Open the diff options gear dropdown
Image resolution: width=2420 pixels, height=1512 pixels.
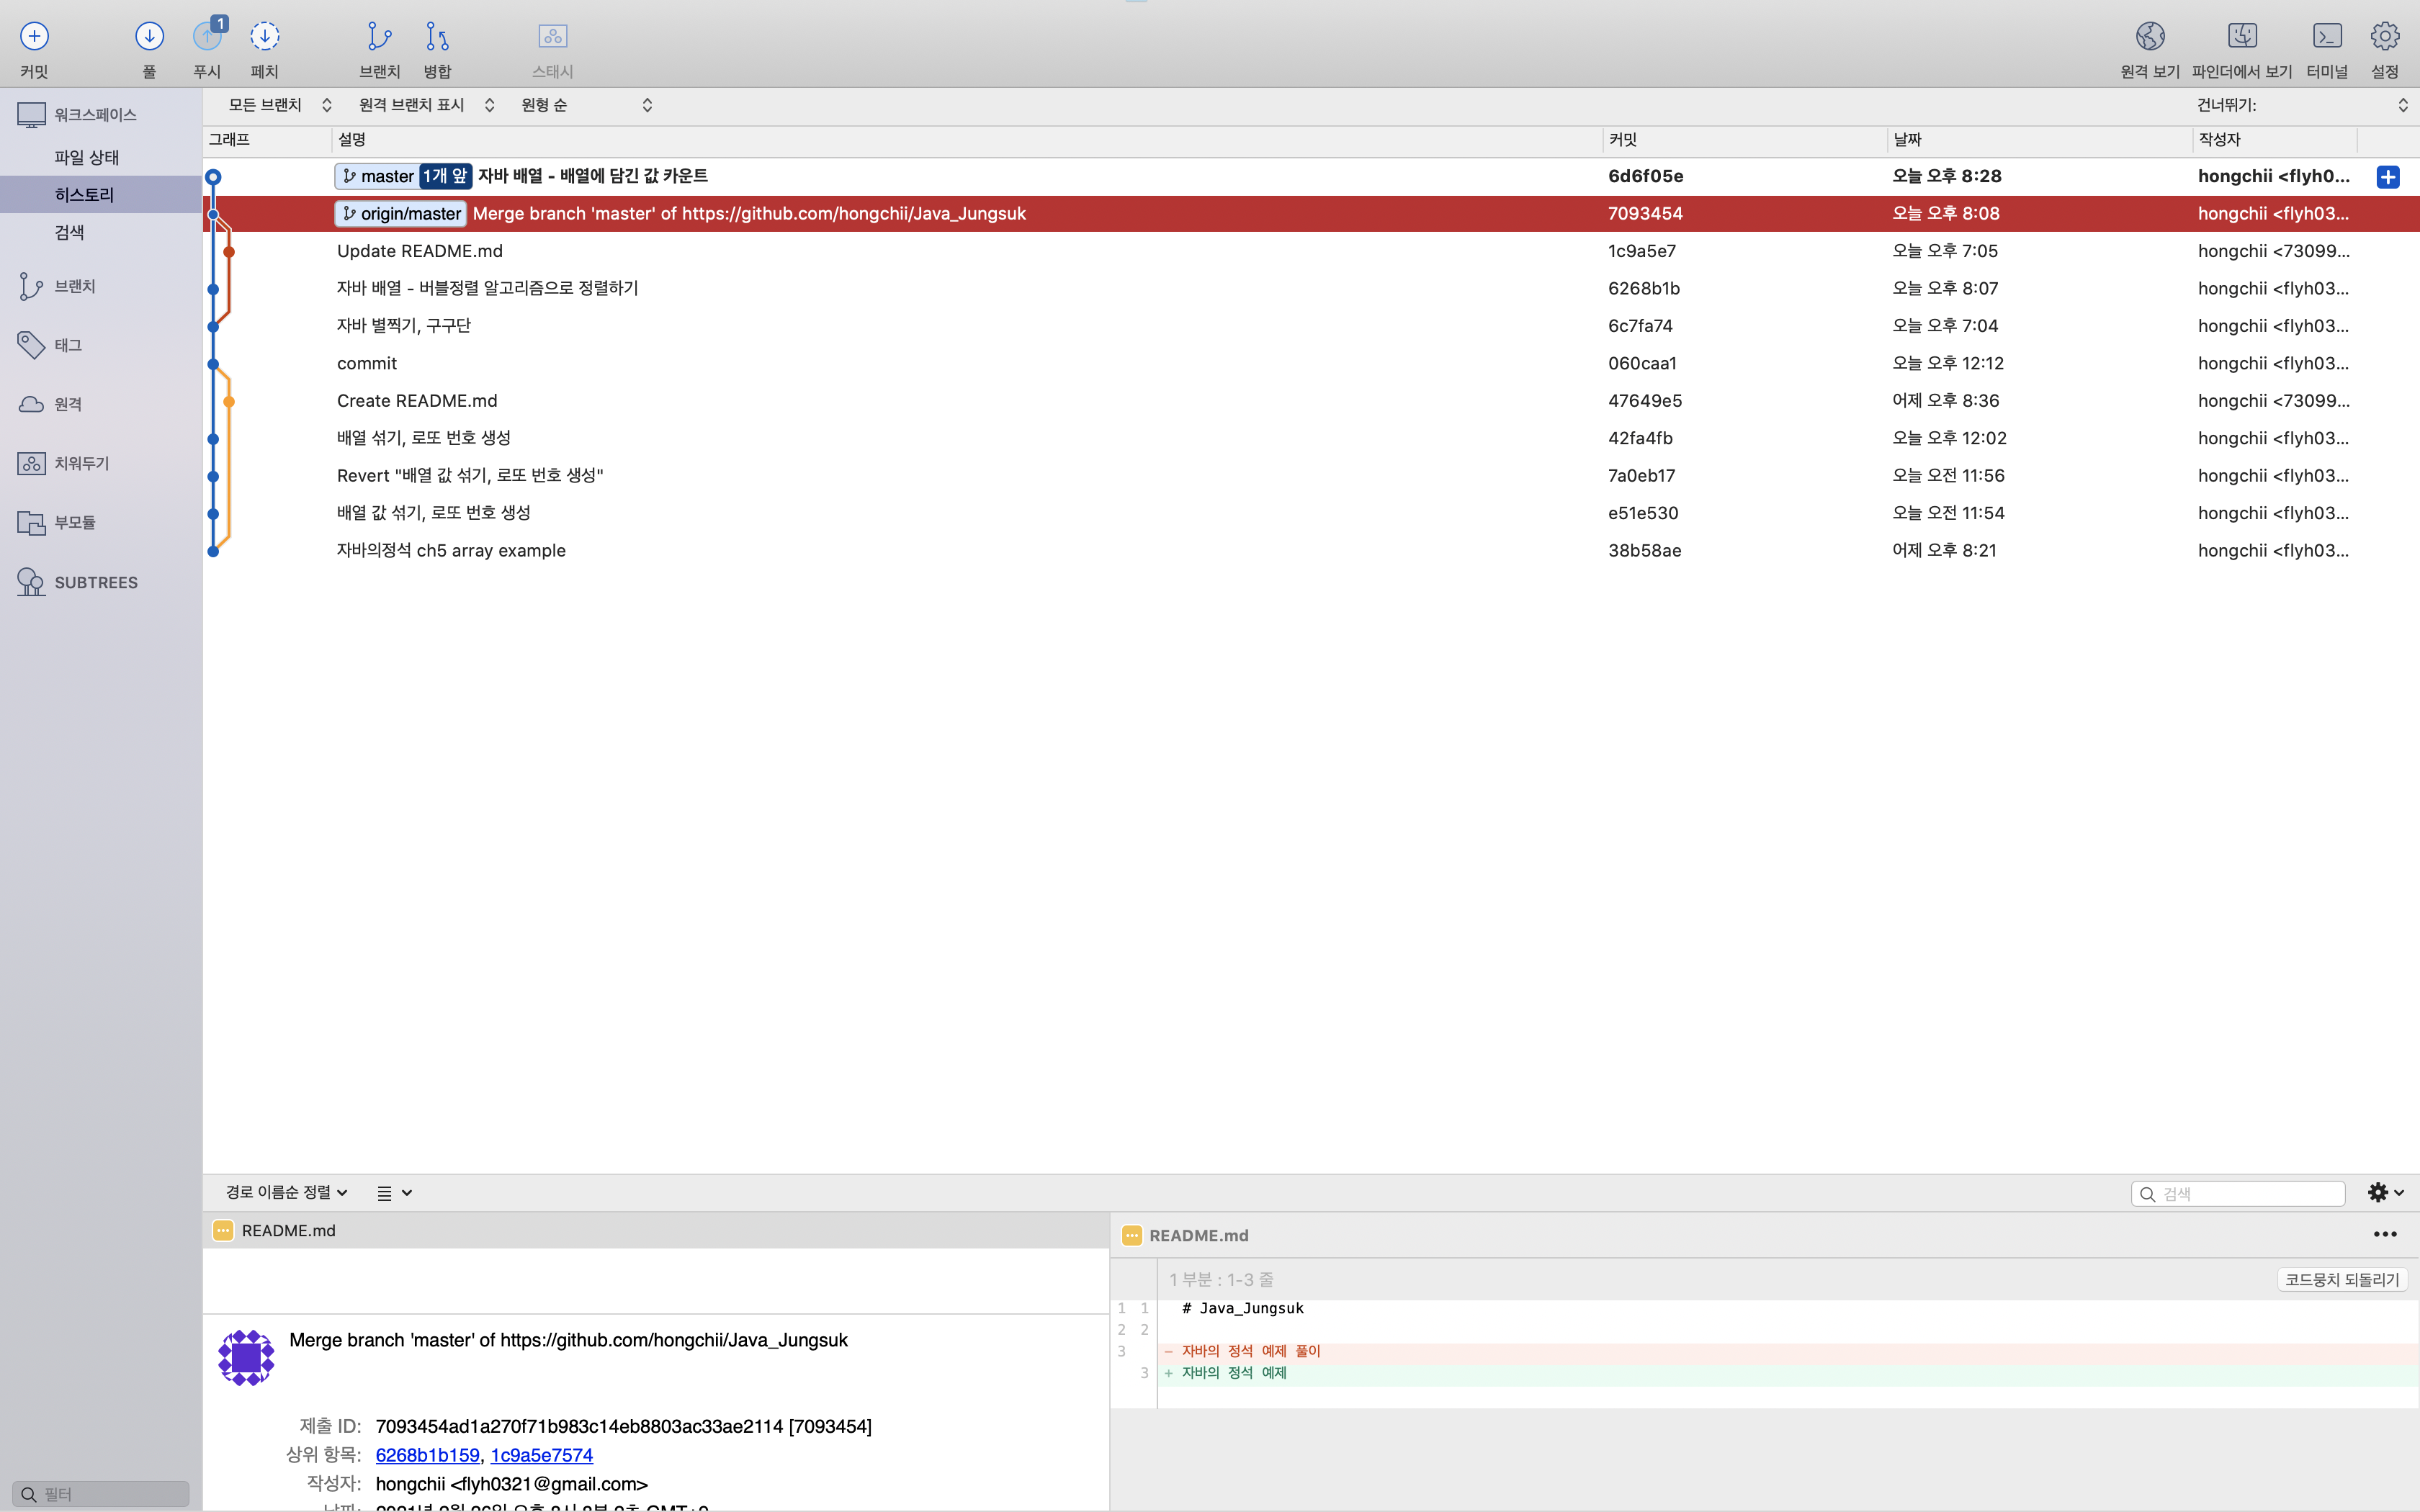[2385, 1192]
